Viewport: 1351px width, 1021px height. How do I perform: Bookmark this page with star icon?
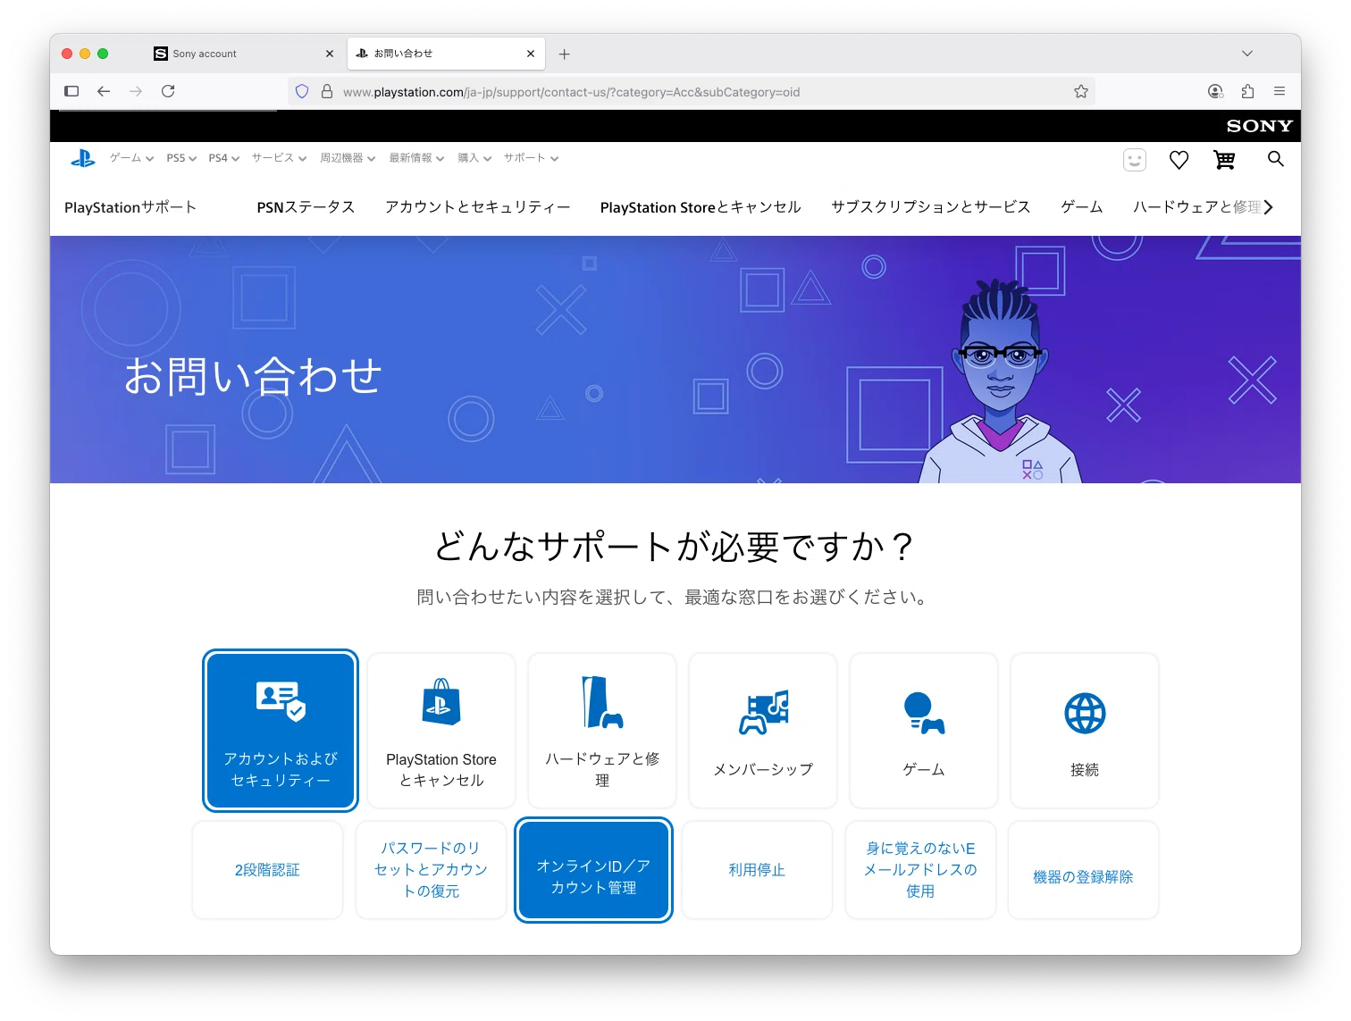coord(1081,91)
